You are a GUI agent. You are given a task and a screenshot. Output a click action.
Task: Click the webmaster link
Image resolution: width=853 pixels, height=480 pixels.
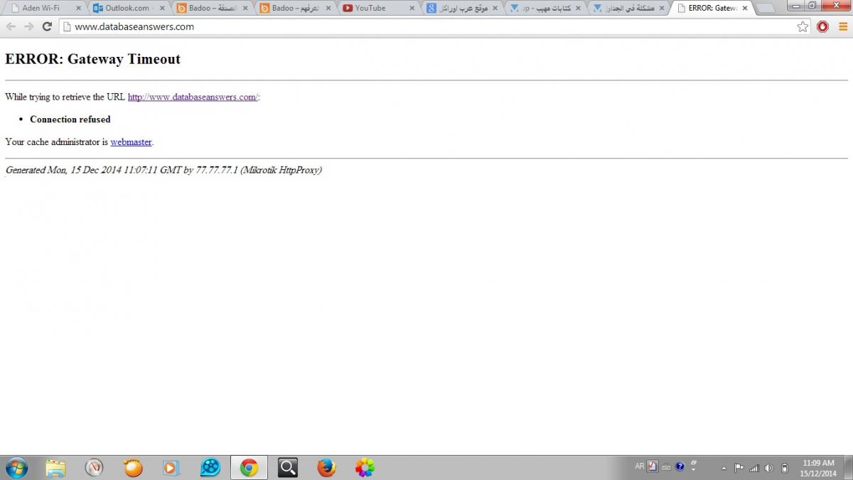tap(131, 142)
